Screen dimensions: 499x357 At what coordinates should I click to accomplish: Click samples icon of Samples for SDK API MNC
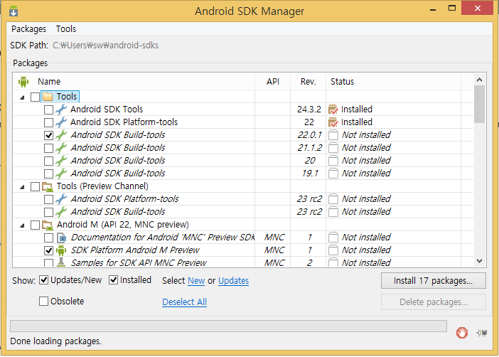(x=61, y=262)
